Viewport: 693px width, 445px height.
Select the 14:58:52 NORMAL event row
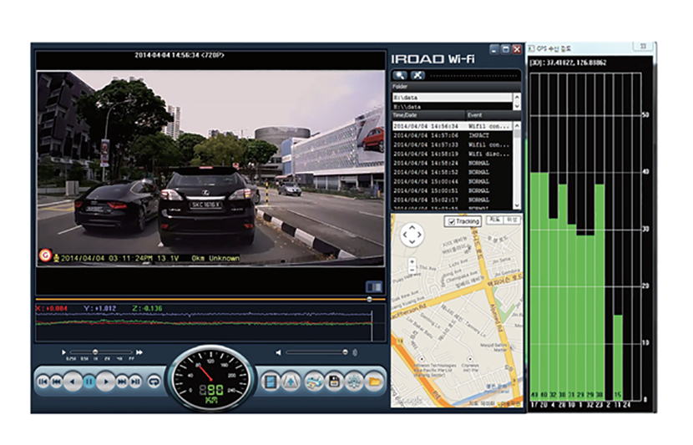tap(453, 172)
